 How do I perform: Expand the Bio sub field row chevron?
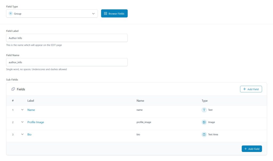click(22, 134)
